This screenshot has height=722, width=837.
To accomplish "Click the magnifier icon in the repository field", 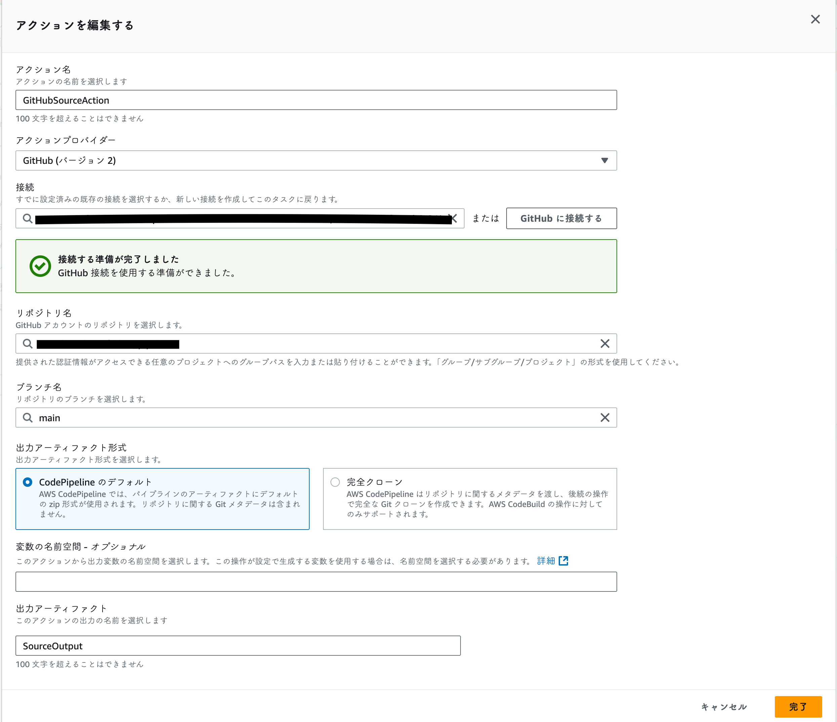I will tap(28, 344).
